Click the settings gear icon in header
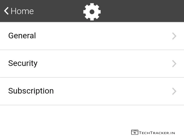Viewport: 184px width, 138px height. pos(92,11)
